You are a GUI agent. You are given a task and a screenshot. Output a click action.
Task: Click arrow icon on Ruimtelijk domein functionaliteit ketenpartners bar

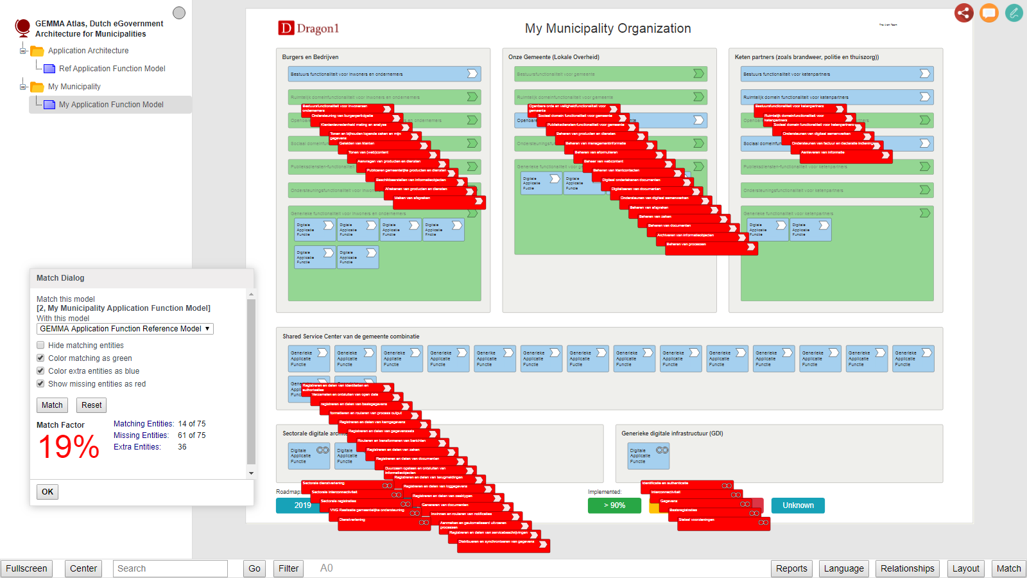pyautogui.click(x=925, y=97)
